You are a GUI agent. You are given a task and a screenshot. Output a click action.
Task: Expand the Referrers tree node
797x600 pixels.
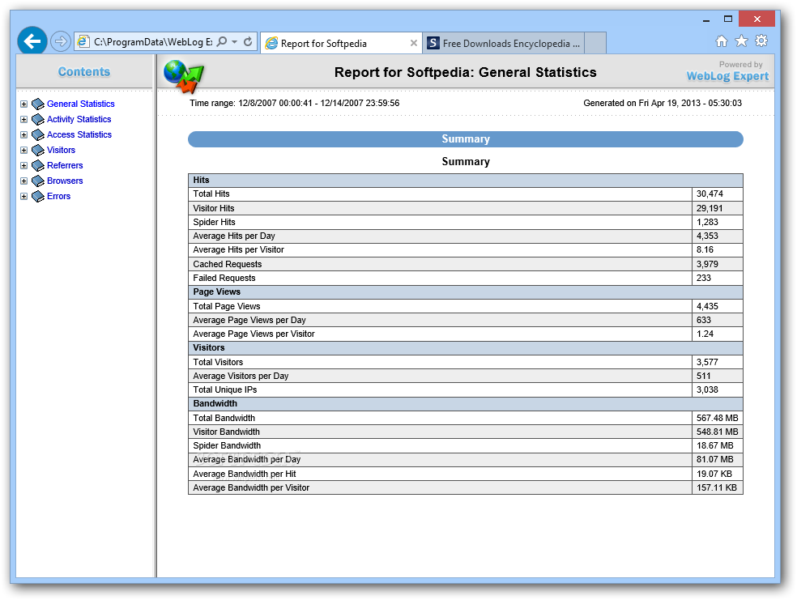(23, 166)
